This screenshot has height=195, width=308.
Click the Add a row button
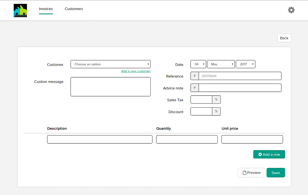click(269, 154)
